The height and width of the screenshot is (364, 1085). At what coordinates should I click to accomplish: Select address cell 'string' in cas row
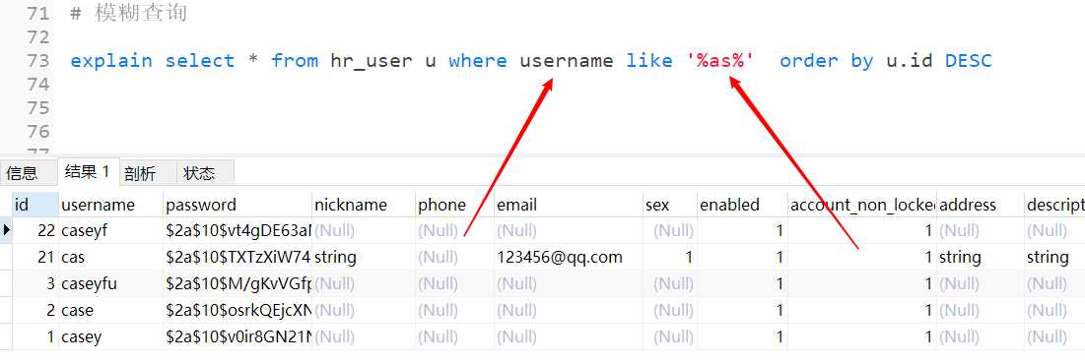pos(980,258)
